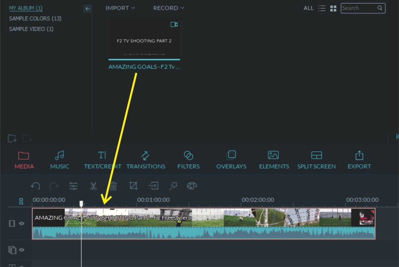Click the AMAZING GOALS - F2 Tv clip name

point(144,67)
